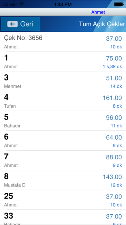The width and height of the screenshot is (126, 225).
Task: Tap the 1 s,38 dk elapsed time
Action: tap(113, 67)
